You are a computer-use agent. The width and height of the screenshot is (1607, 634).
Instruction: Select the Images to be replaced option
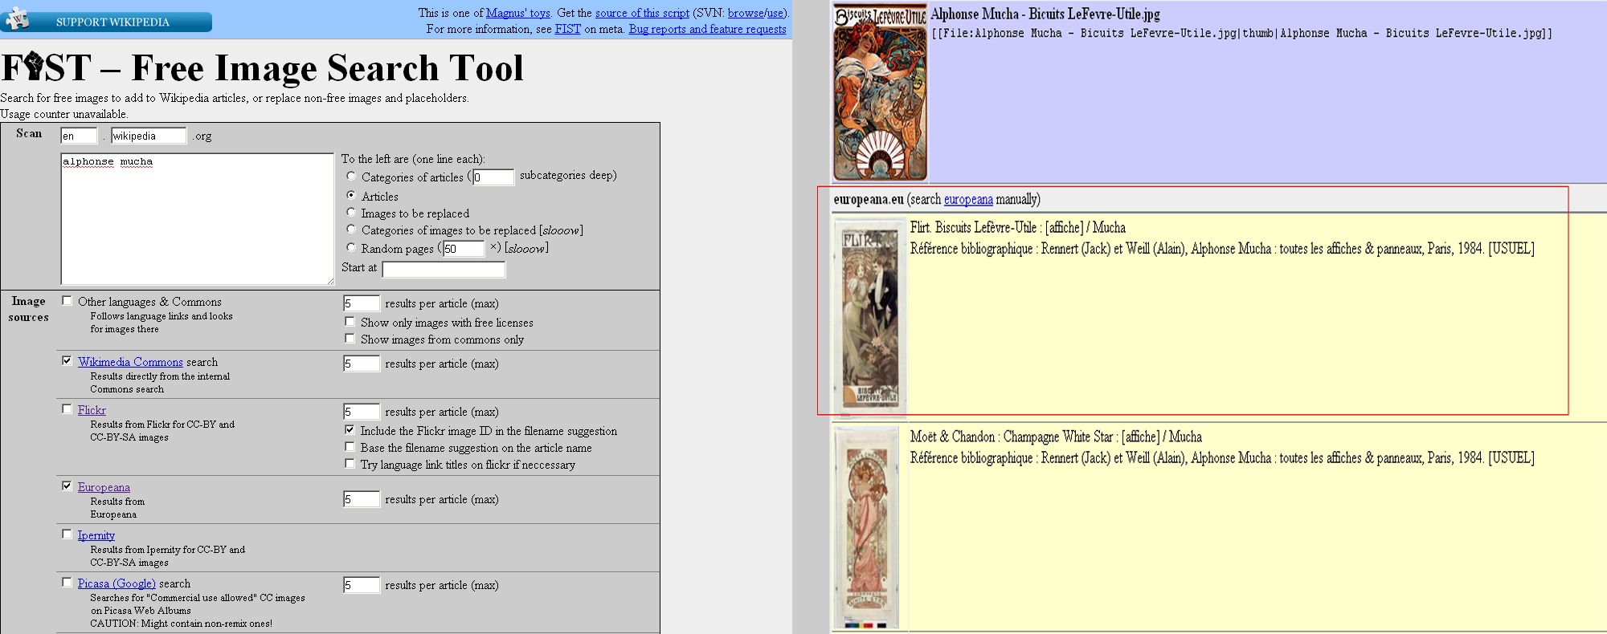(x=351, y=213)
